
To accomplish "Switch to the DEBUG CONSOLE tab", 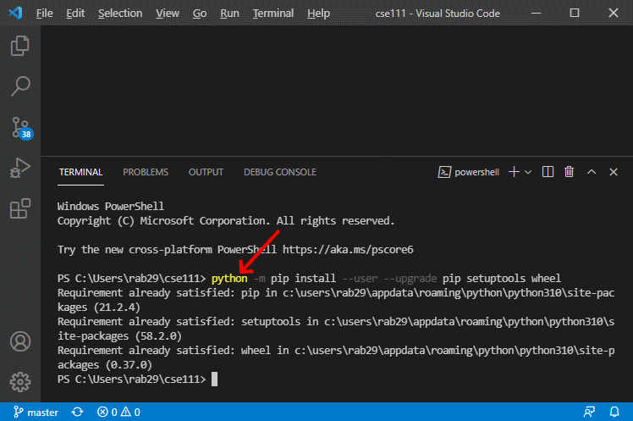I will click(280, 172).
